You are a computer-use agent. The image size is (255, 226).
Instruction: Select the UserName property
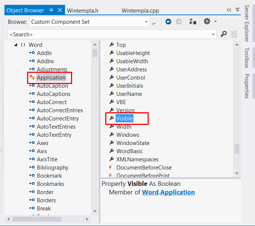[129, 94]
